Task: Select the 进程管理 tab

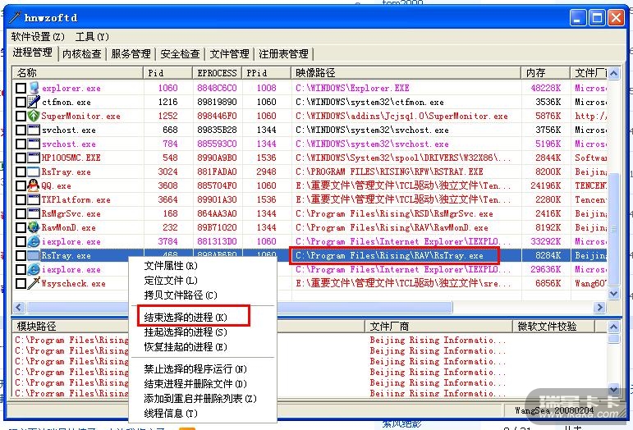Action: [x=33, y=53]
